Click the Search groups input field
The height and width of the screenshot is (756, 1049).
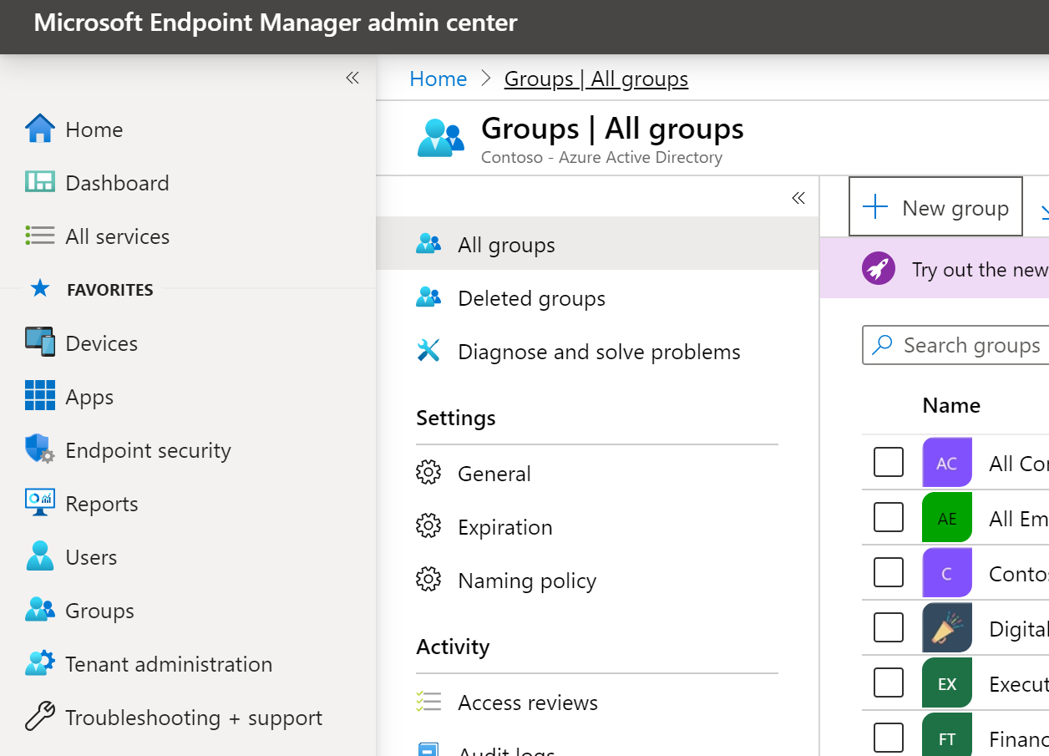[955, 345]
